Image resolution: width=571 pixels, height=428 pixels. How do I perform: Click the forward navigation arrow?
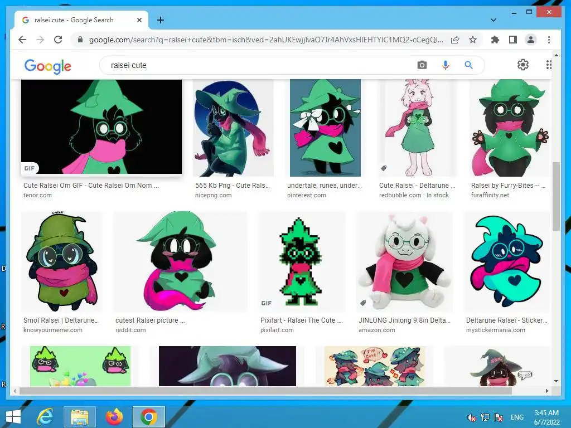click(40, 40)
